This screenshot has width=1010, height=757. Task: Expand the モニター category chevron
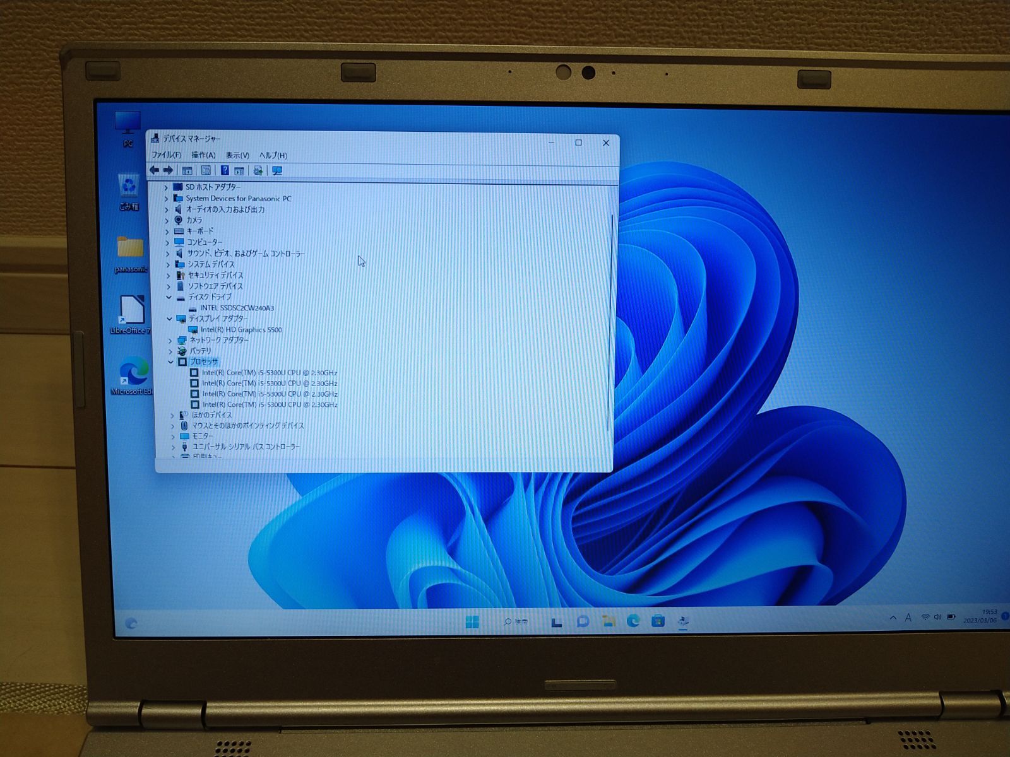(173, 436)
